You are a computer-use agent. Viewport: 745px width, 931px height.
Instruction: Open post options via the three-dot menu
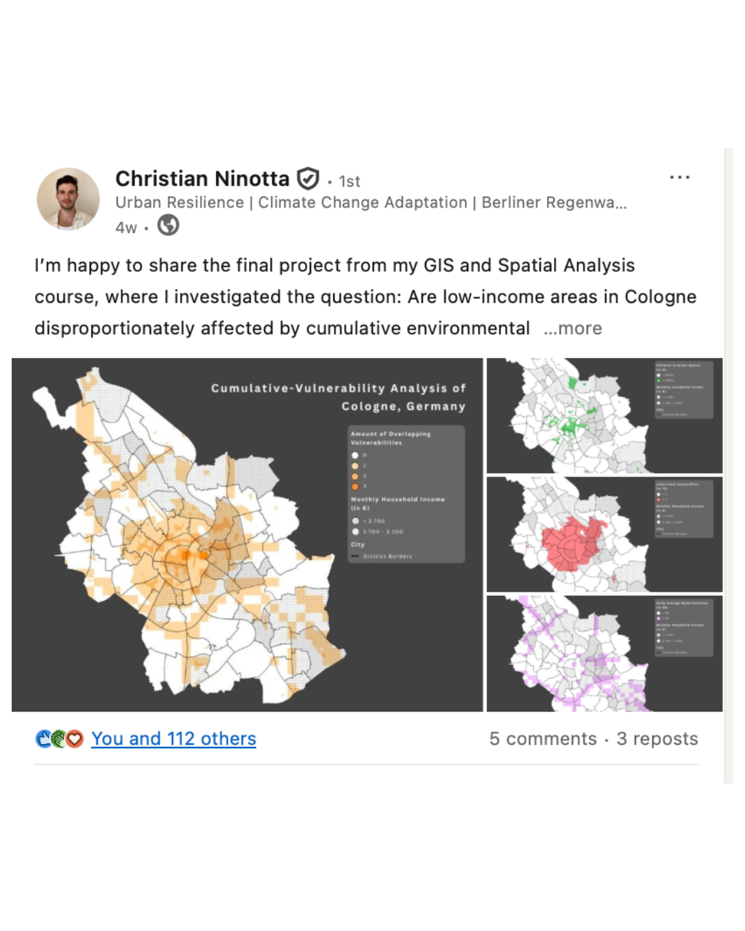680,177
